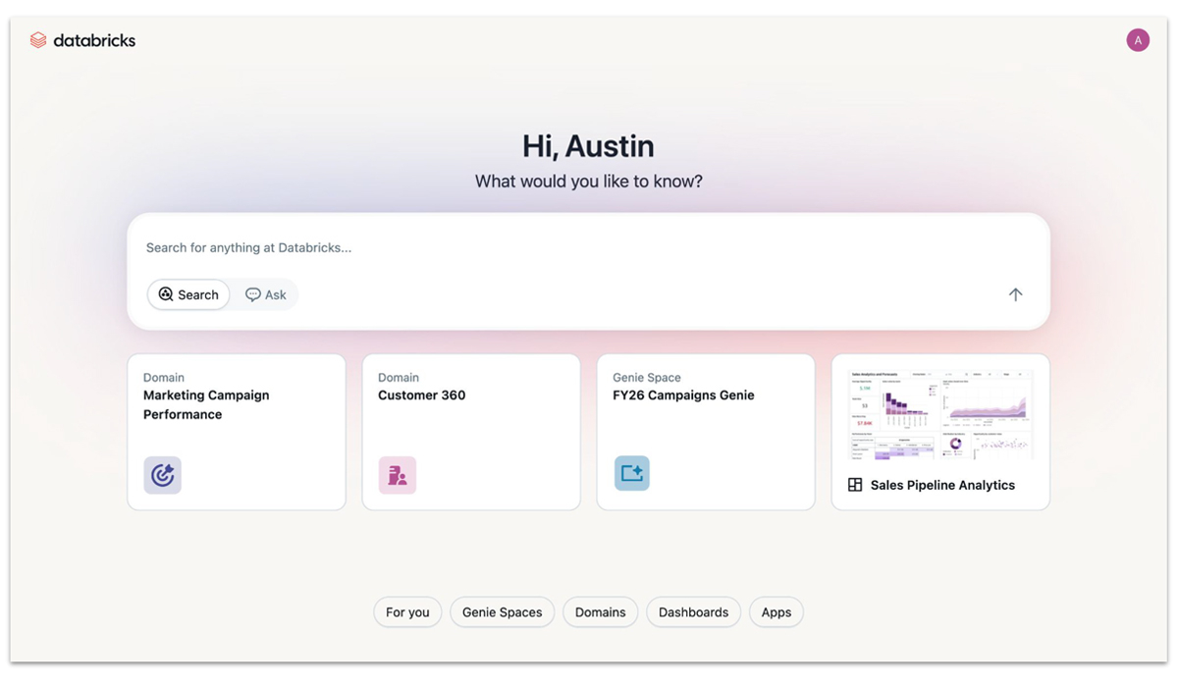Viewport: 1178px width, 687px height.
Task: Click the FY26 Campaigns Genie blue icon
Action: (x=631, y=473)
